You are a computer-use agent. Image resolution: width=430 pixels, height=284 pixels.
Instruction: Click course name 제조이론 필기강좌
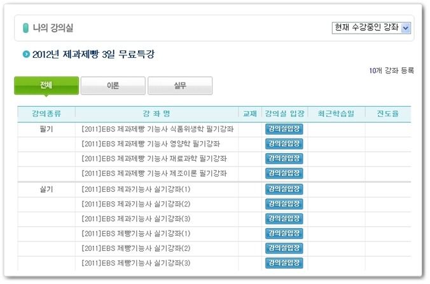[154, 173]
